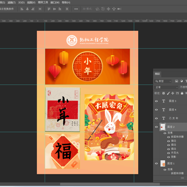Screen dimensions: 187x187
Task: Filter layers by pixel image icon
Action: click(176, 81)
